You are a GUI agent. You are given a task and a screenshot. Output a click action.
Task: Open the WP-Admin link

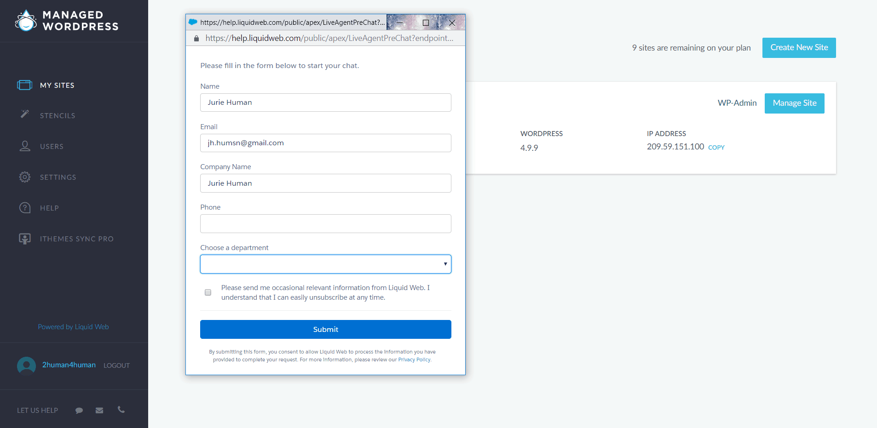coord(737,103)
